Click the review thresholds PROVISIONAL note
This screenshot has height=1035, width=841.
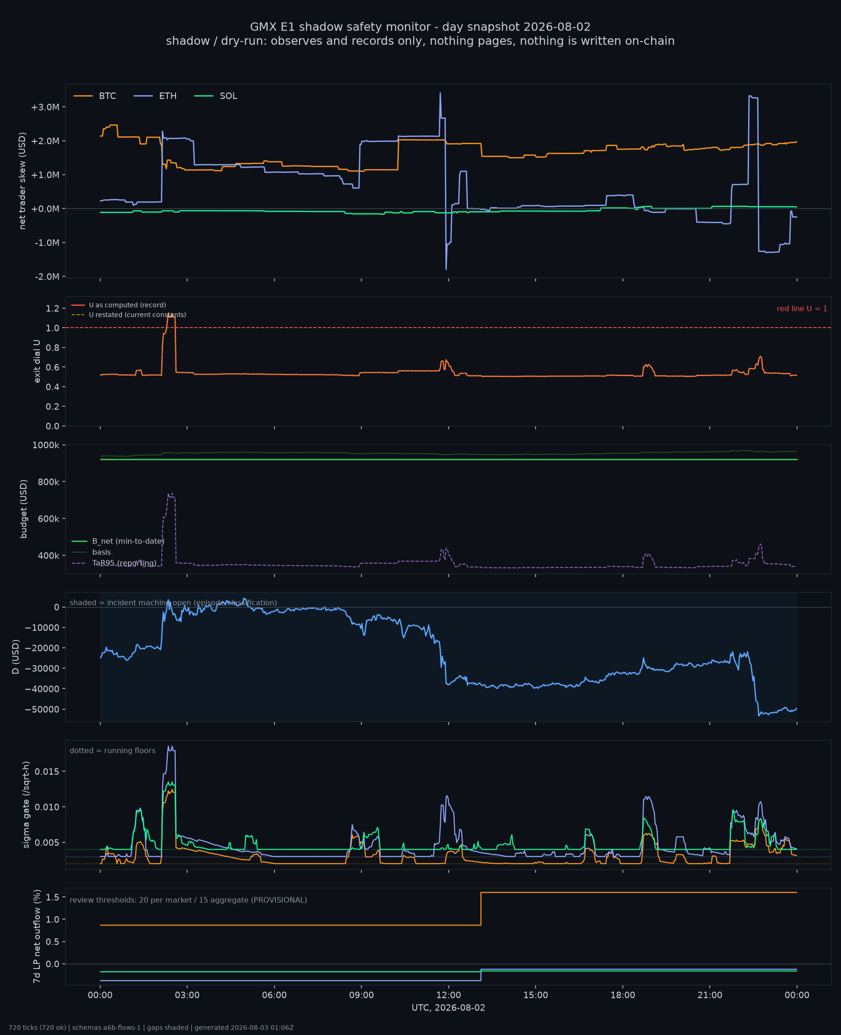click(188, 900)
